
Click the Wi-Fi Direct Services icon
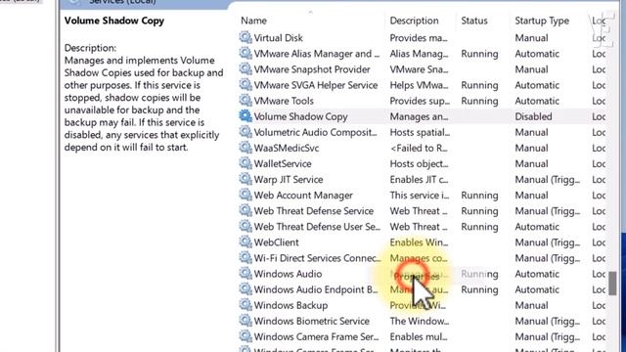click(246, 258)
